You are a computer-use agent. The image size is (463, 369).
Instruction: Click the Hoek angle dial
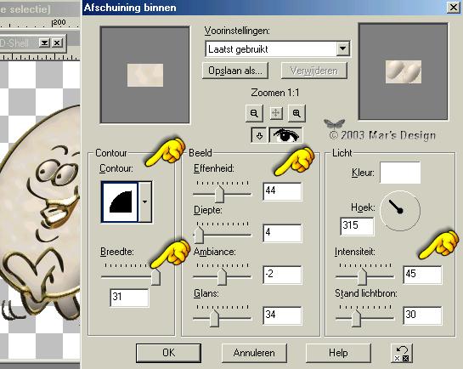coord(400,210)
